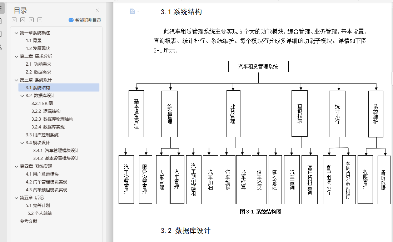The height and width of the screenshot is (242, 393).
Task: Select the 基本设置管理 diagram box
Action: (136, 114)
